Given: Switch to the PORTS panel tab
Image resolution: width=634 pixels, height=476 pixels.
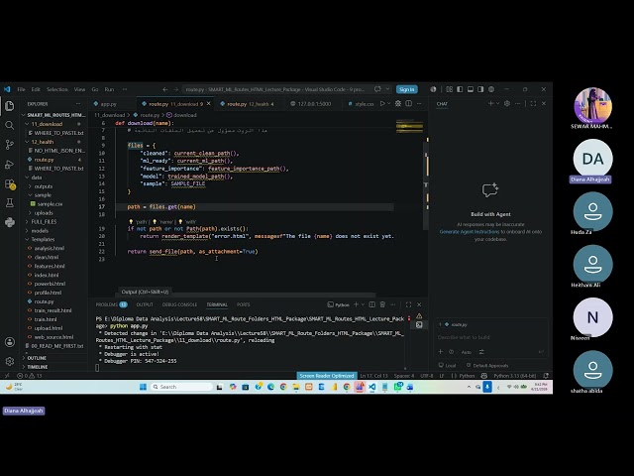Looking at the screenshot, I should 243,304.
